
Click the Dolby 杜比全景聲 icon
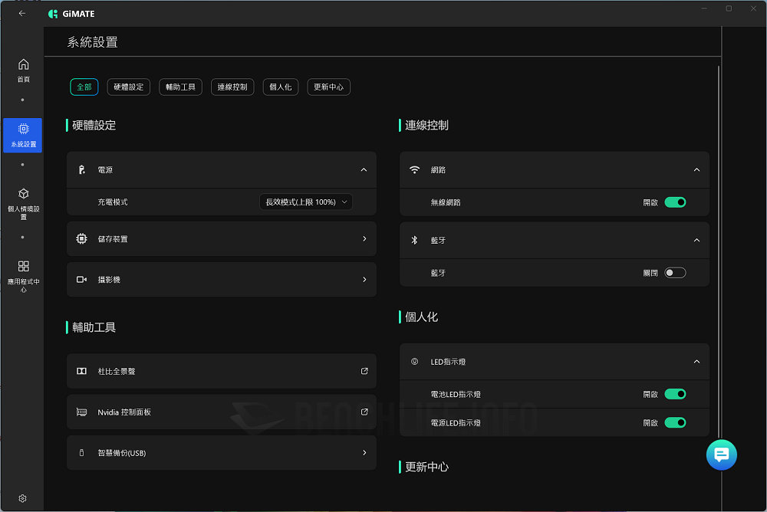pos(82,371)
